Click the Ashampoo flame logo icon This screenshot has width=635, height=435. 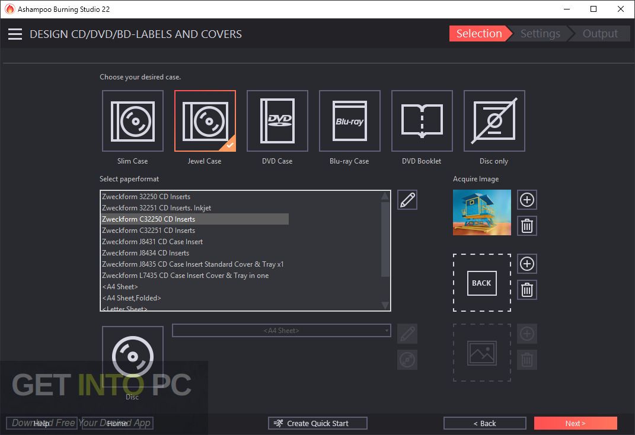coord(9,9)
